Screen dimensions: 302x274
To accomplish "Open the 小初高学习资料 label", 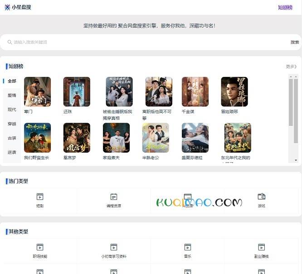I will coord(114,256).
